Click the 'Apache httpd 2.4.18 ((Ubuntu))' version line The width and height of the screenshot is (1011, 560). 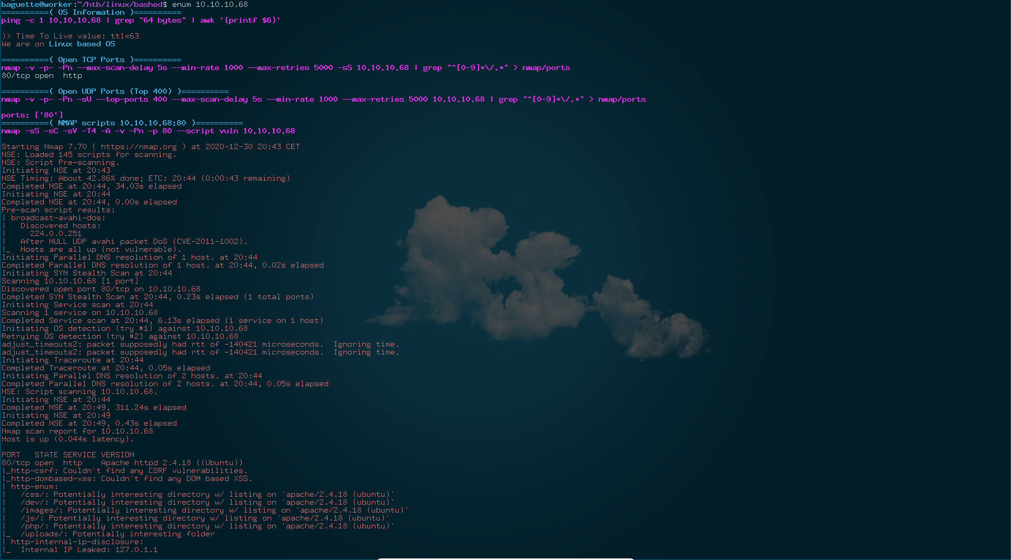122,463
